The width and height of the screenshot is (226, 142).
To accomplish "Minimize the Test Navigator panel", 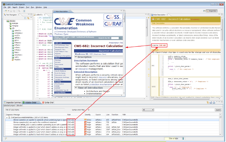I will (29, 14).
